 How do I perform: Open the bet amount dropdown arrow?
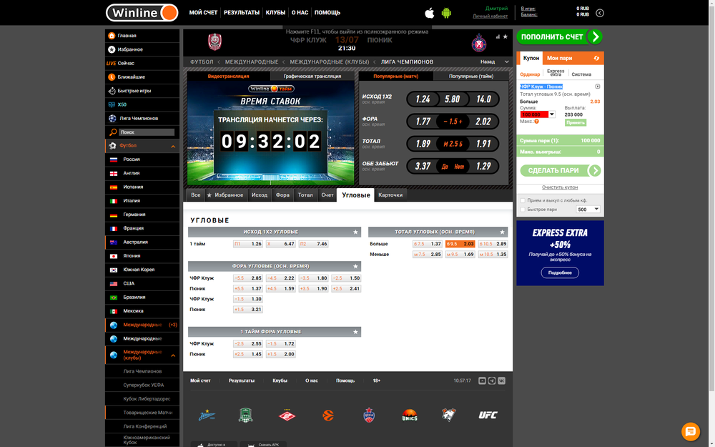(552, 114)
